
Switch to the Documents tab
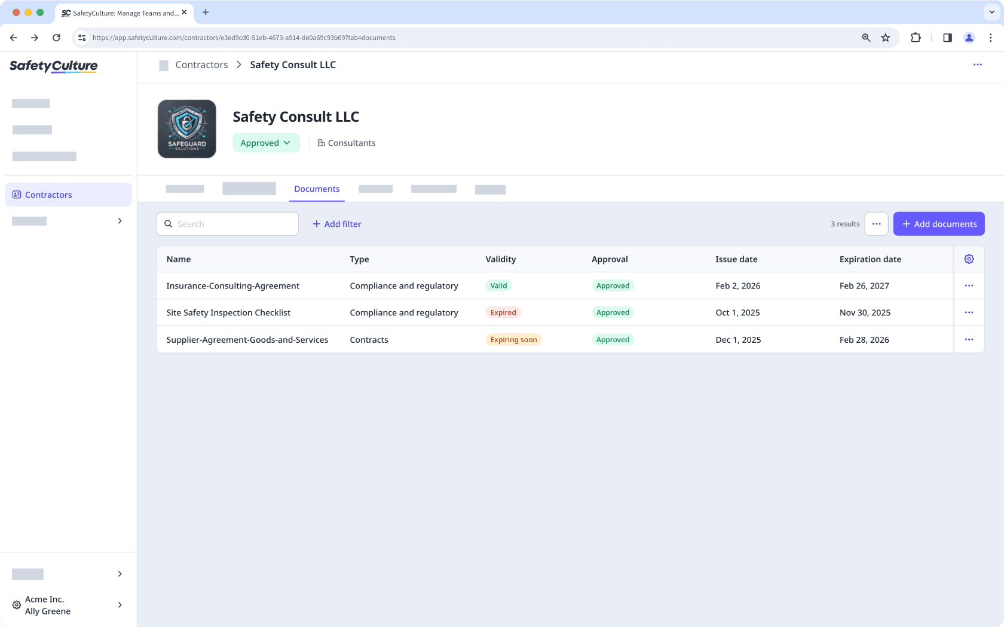pos(317,189)
